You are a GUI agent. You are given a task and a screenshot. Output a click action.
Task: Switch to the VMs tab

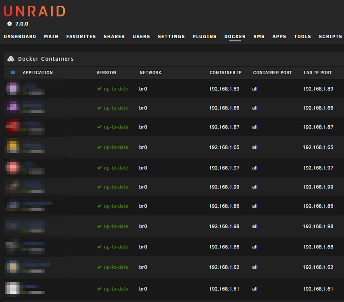[259, 37]
